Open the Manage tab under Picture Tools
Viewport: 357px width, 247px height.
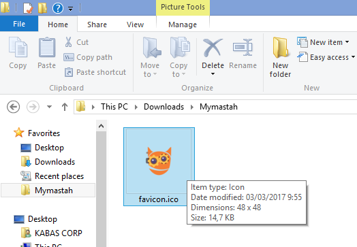pos(183,24)
